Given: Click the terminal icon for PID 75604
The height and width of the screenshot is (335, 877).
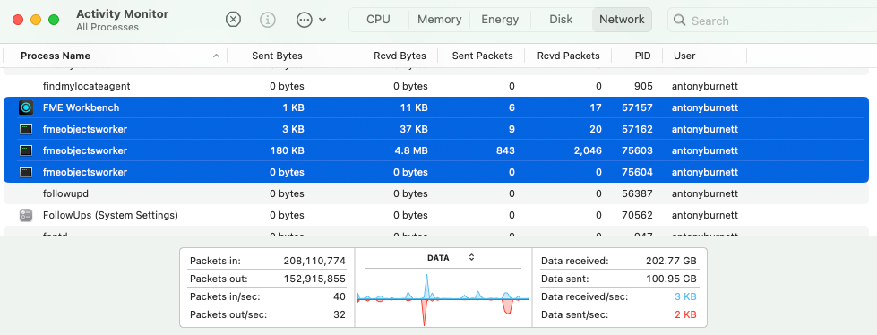Looking at the screenshot, I should coord(26,172).
